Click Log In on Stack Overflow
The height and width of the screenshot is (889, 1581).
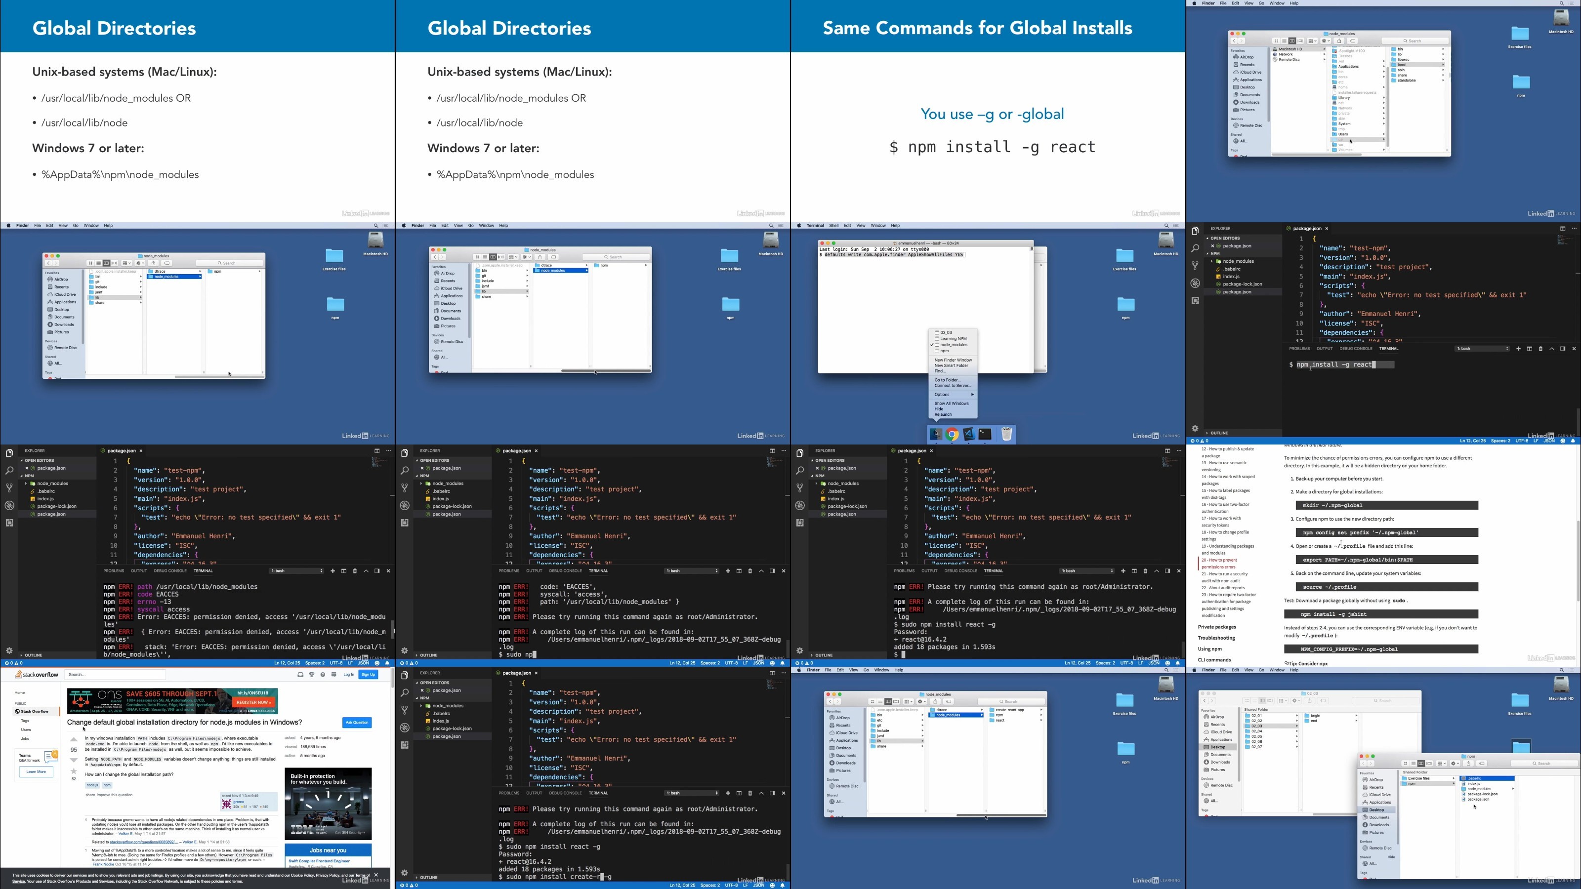349,674
